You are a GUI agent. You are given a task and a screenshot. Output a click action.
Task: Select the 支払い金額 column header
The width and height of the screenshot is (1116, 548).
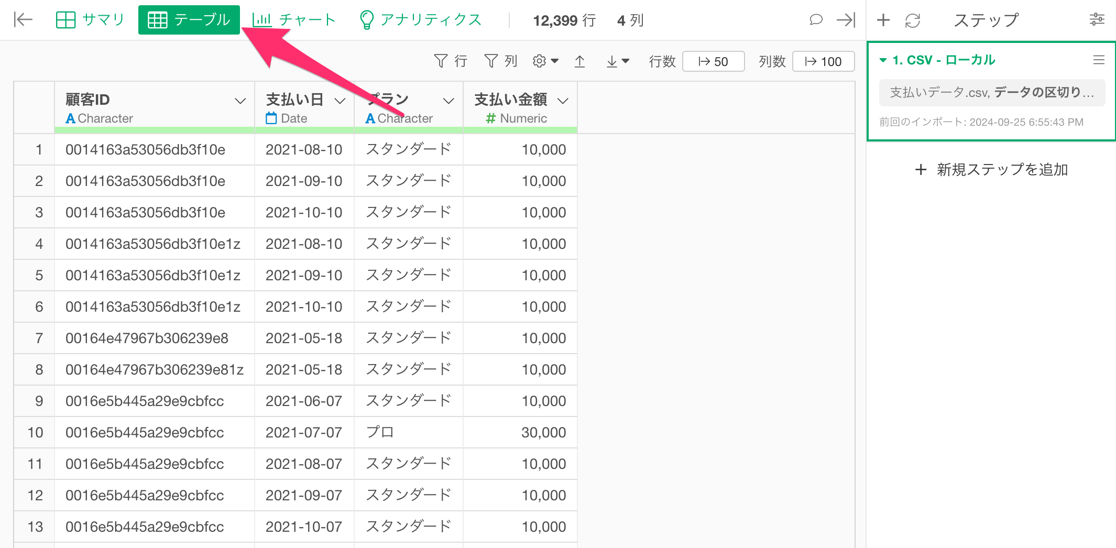point(520,107)
